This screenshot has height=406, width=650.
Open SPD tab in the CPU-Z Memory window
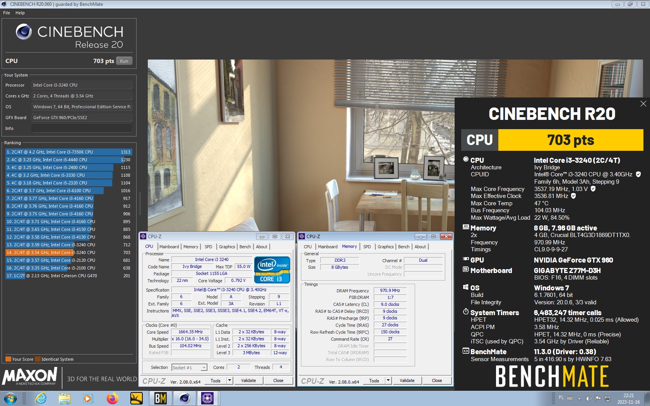(367, 247)
